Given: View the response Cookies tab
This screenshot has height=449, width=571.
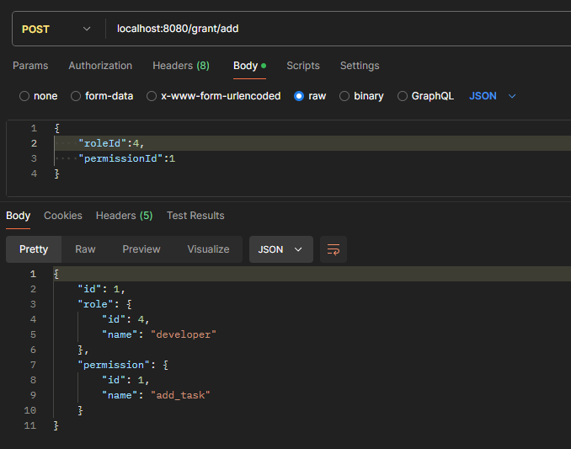Looking at the screenshot, I should [63, 216].
